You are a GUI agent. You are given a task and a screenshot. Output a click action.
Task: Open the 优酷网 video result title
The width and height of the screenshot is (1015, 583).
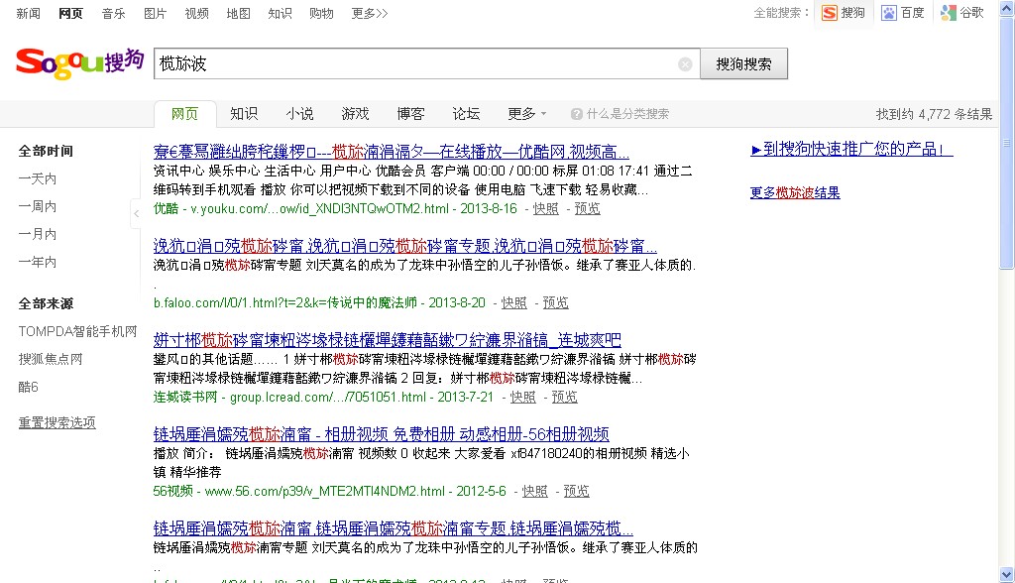point(391,153)
